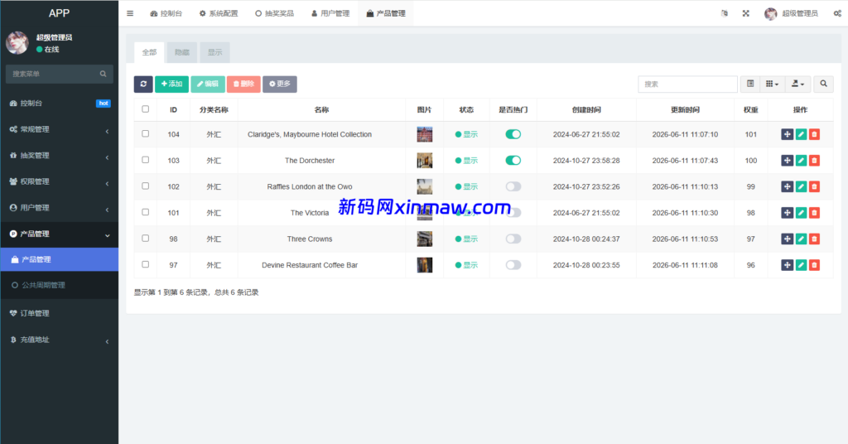
Task: Open 系统配置 top navigation tab
Action: pos(219,13)
